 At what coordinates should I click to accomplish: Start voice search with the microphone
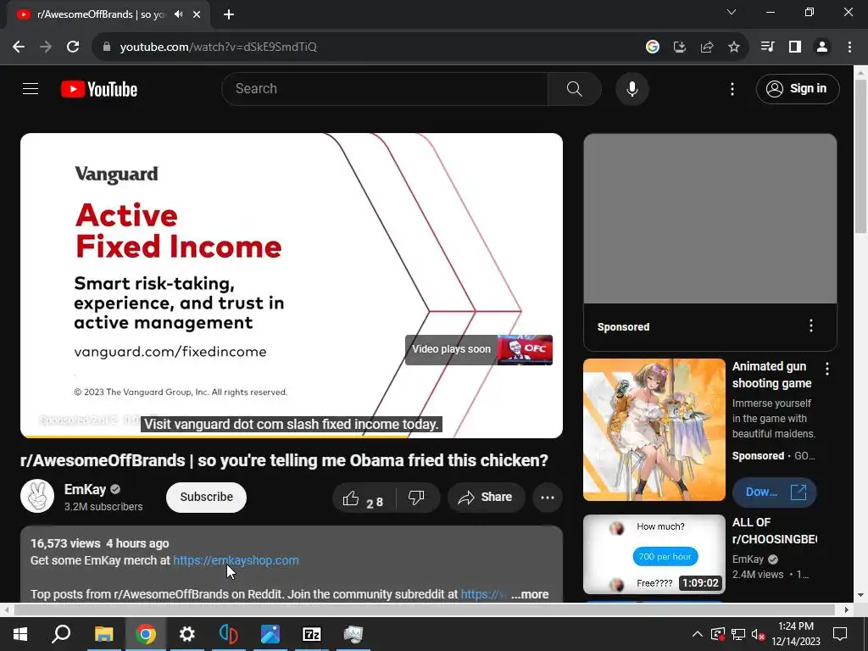(x=632, y=88)
